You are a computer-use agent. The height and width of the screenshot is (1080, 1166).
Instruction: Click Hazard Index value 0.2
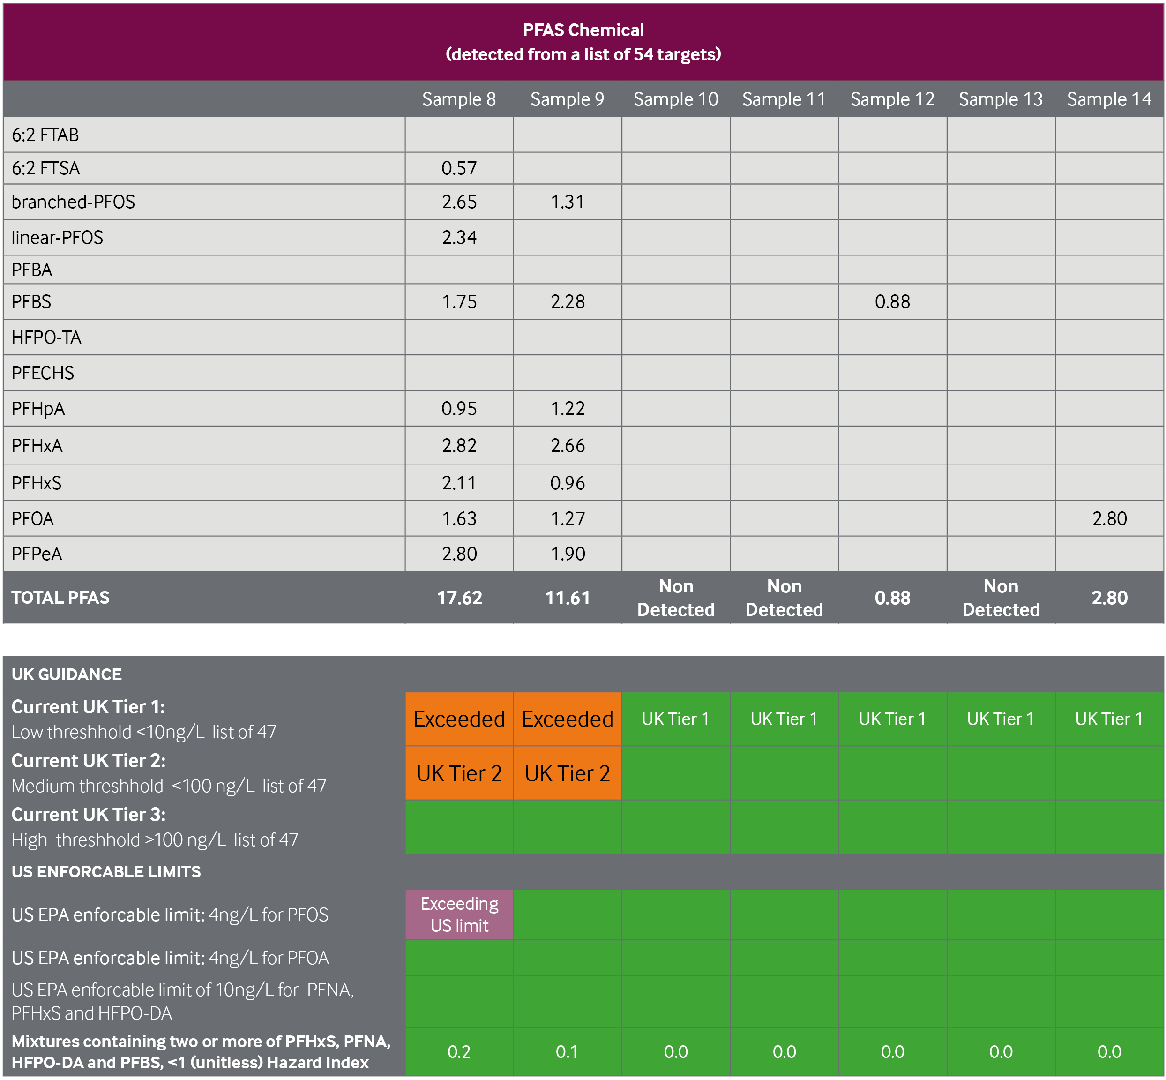[x=459, y=1052]
